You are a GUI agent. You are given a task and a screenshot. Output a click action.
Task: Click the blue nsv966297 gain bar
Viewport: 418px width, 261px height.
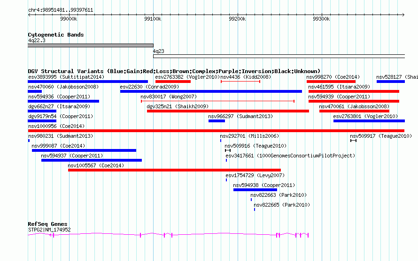217,121
